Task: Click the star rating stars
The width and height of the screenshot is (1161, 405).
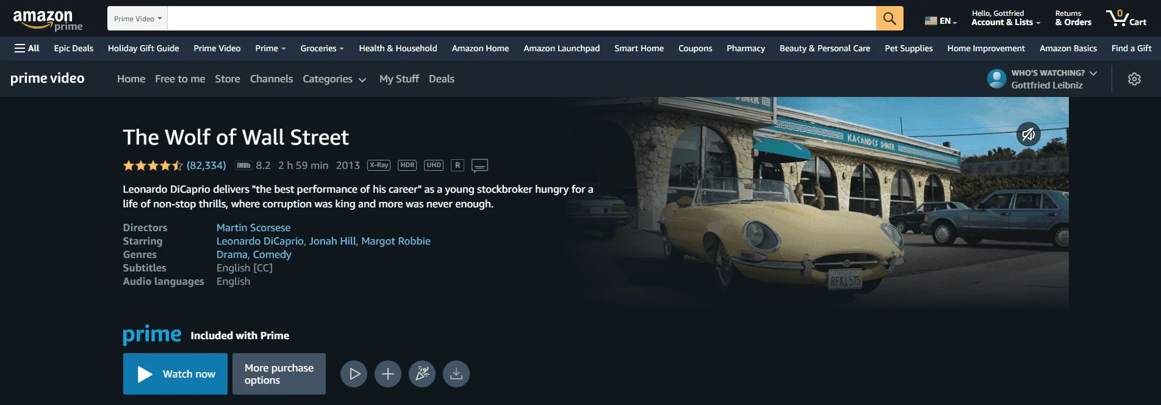Action: pyautogui.click(x=153, y=165)
